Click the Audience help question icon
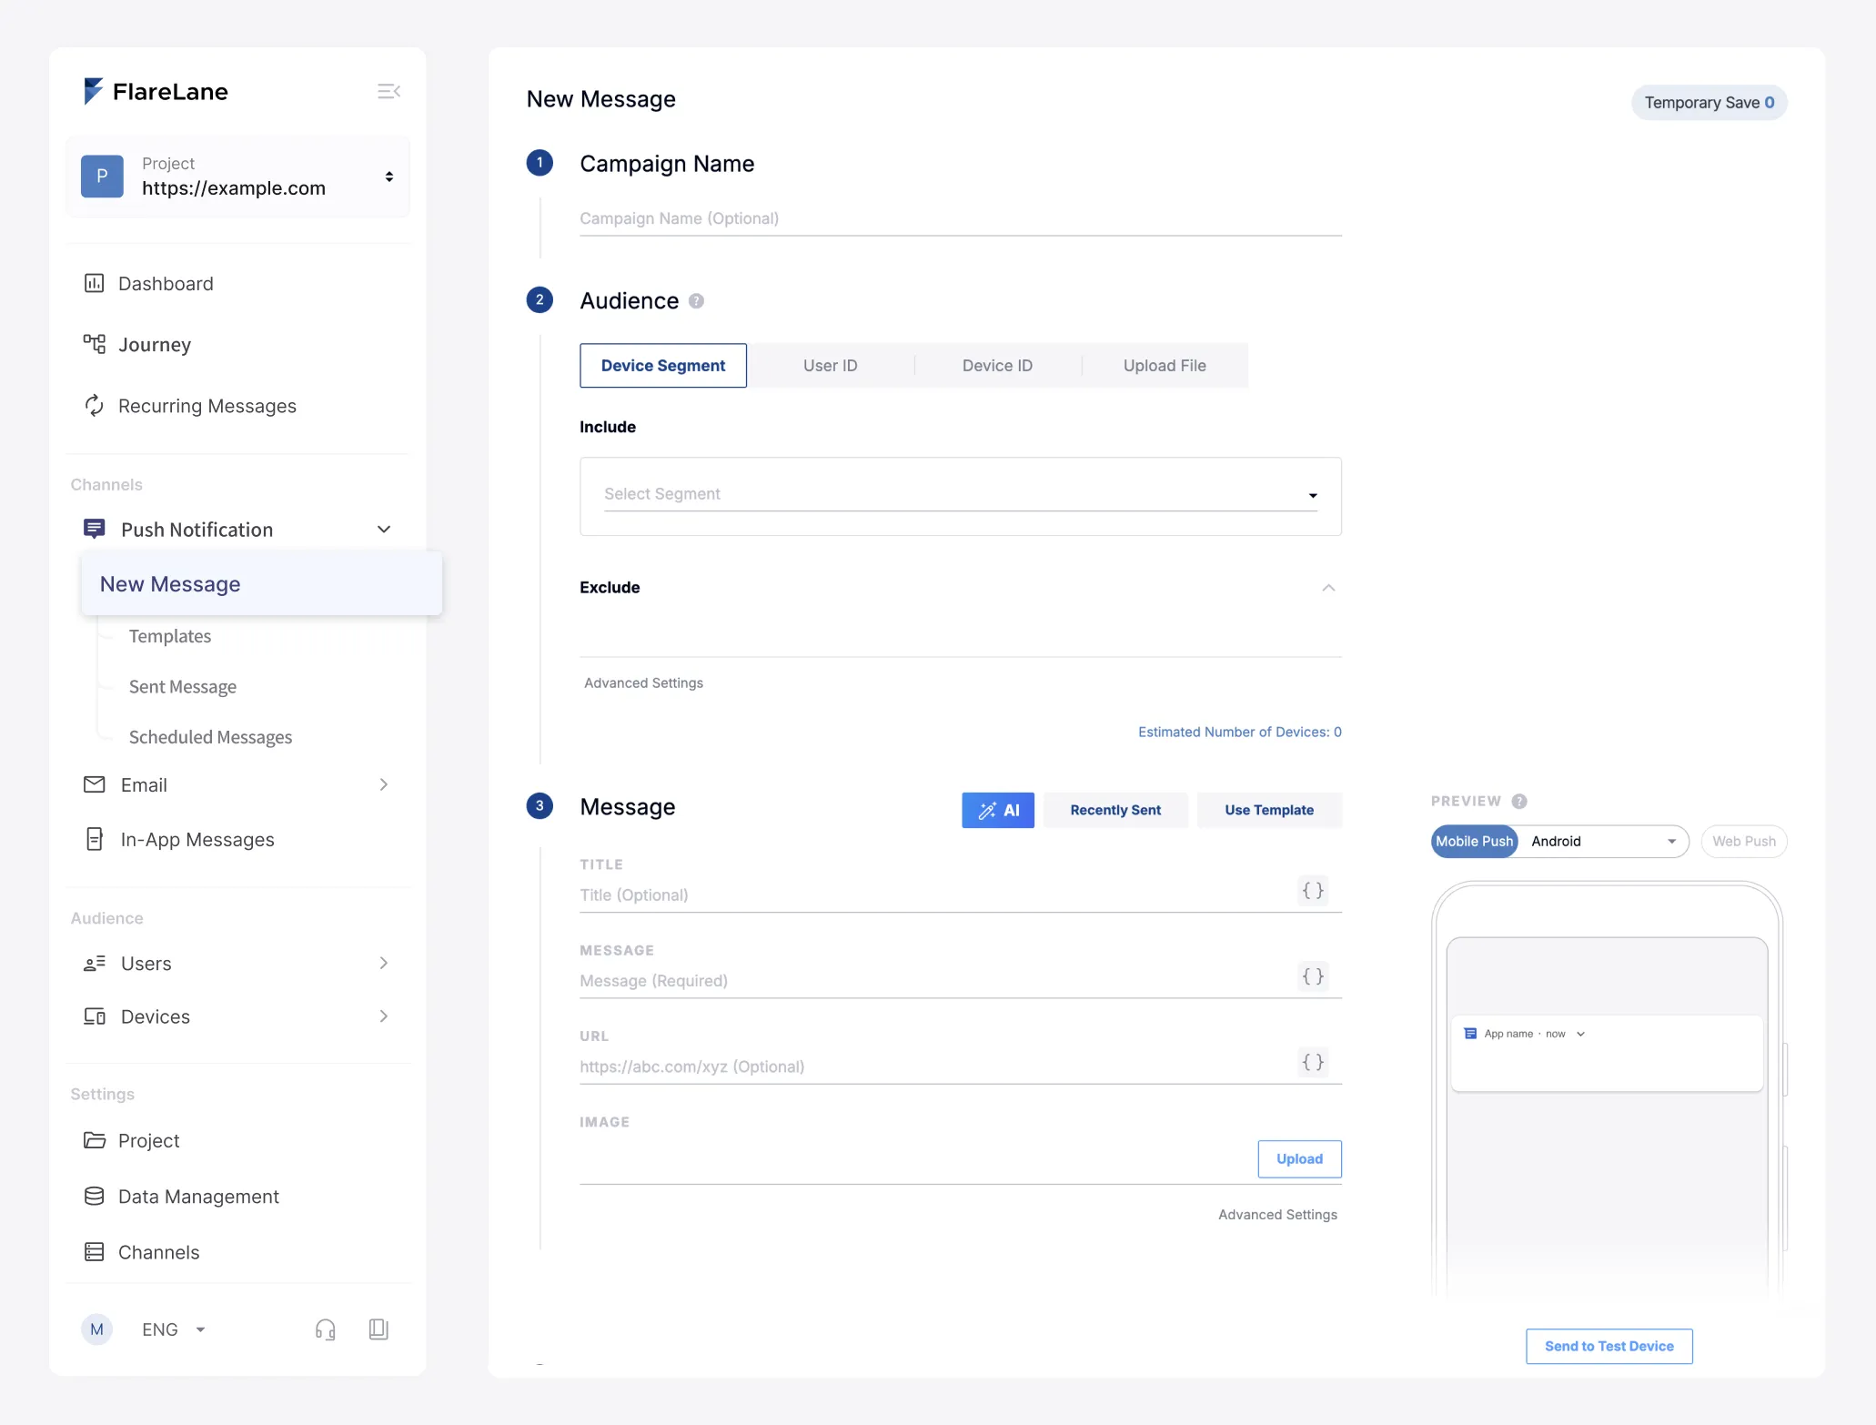 696,301
